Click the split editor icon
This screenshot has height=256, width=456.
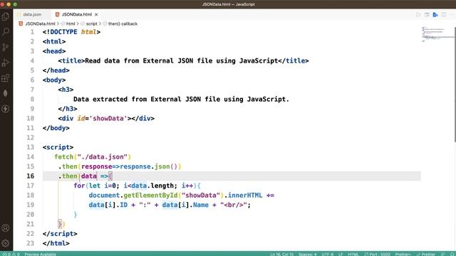(x=443, y=14)
